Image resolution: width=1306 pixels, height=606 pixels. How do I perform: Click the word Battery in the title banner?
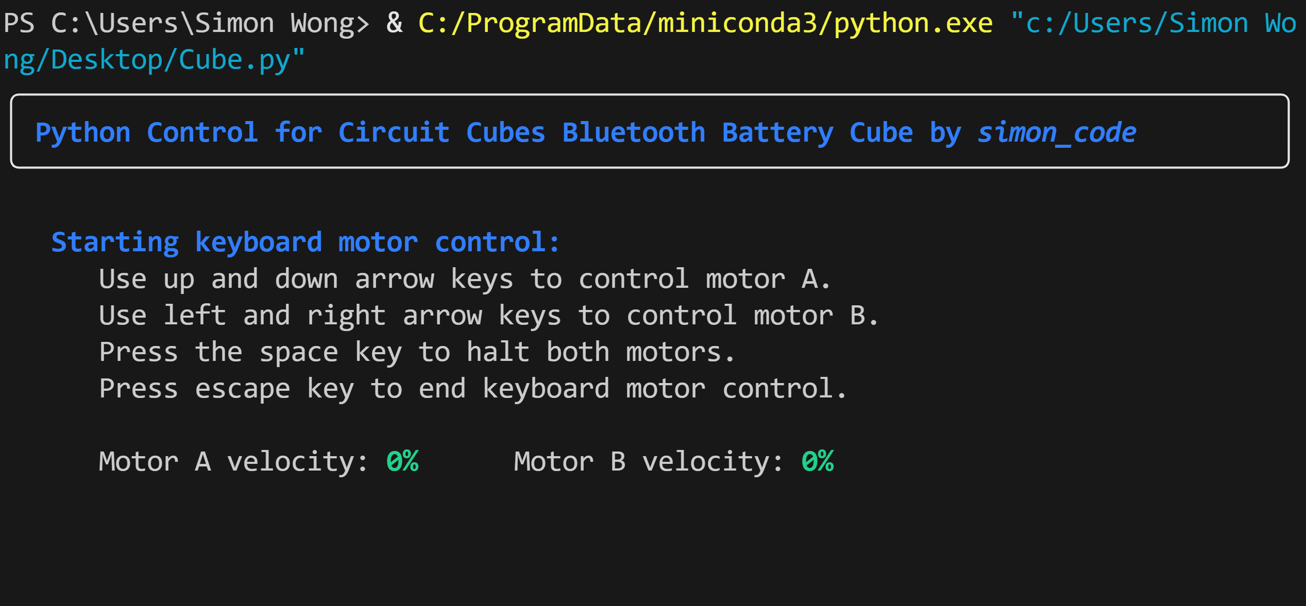click(x=778, y=133)
